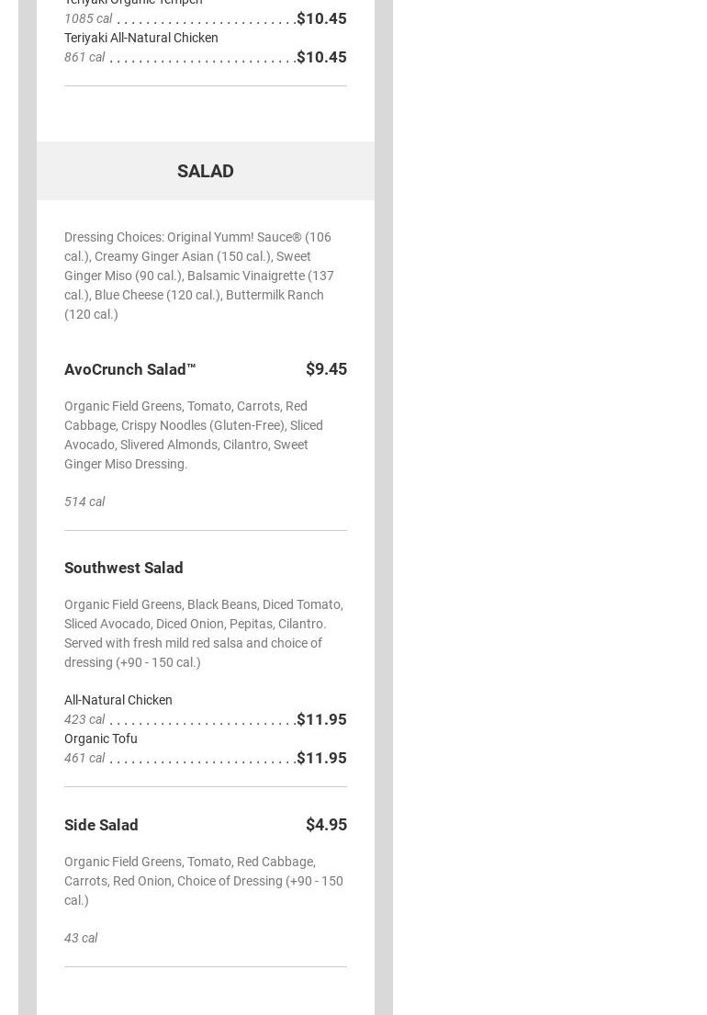The image size is (707, 1015).
Task: Click the SALAD section header
Action: pos(205,171)
